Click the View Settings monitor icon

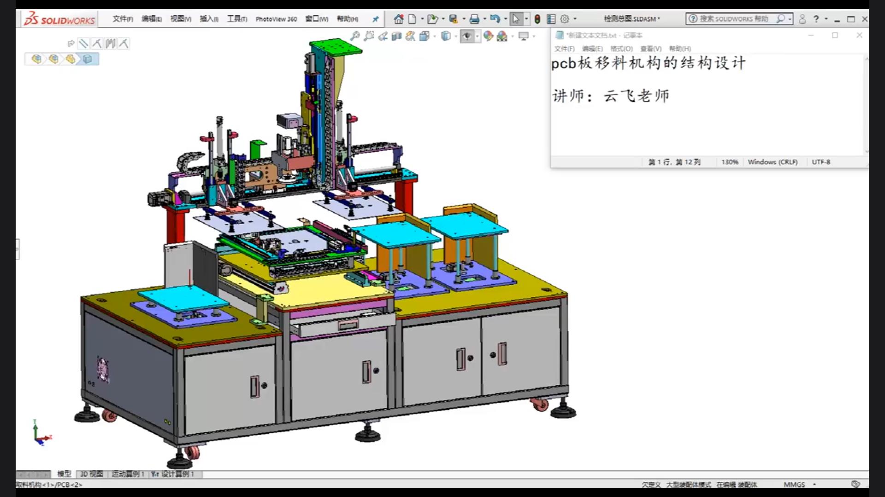point(524,36)
